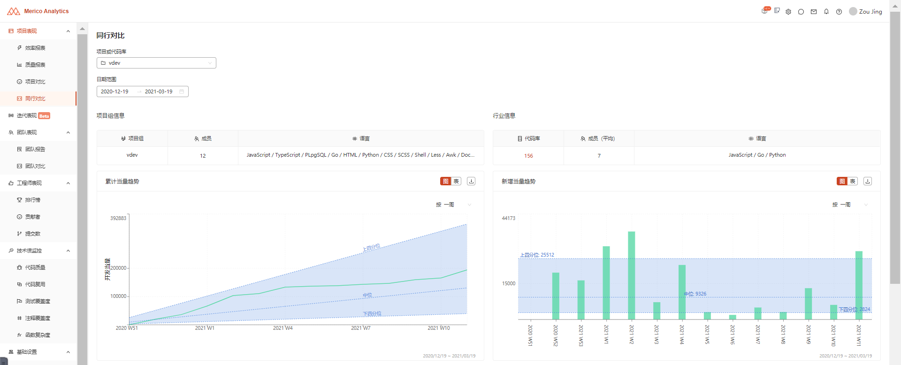Click the 效率报表 lightning icon
Viewport: 901px width, 365px height.
19,48
